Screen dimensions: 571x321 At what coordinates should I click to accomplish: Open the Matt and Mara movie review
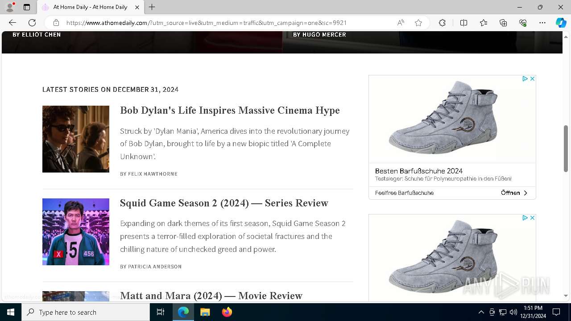tap(211, 296)
